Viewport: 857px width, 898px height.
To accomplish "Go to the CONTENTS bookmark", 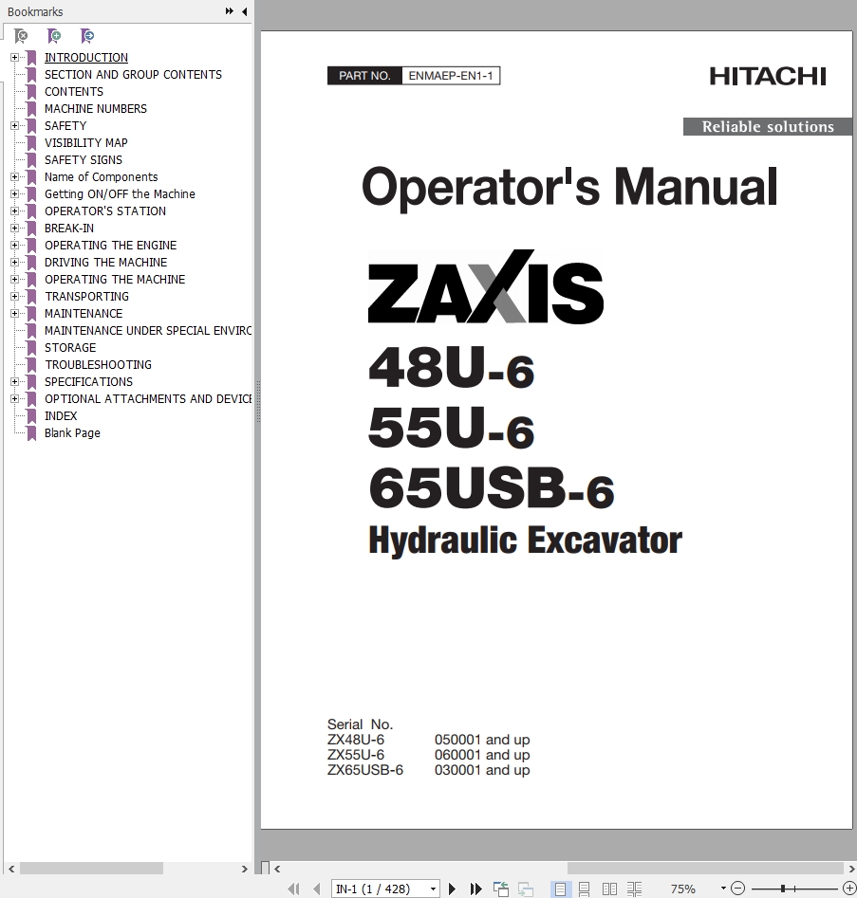I will pos(74,92).
